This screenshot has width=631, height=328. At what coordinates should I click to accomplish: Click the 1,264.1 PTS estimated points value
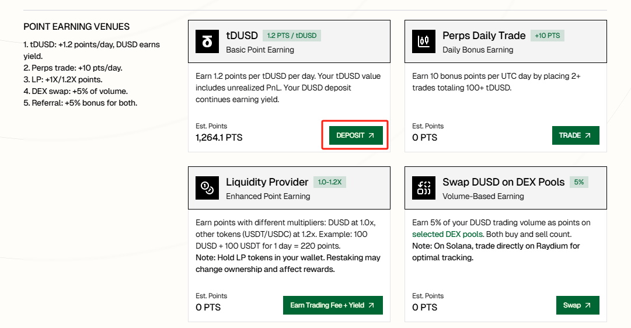pyautogui.click(x=219, y=138)
